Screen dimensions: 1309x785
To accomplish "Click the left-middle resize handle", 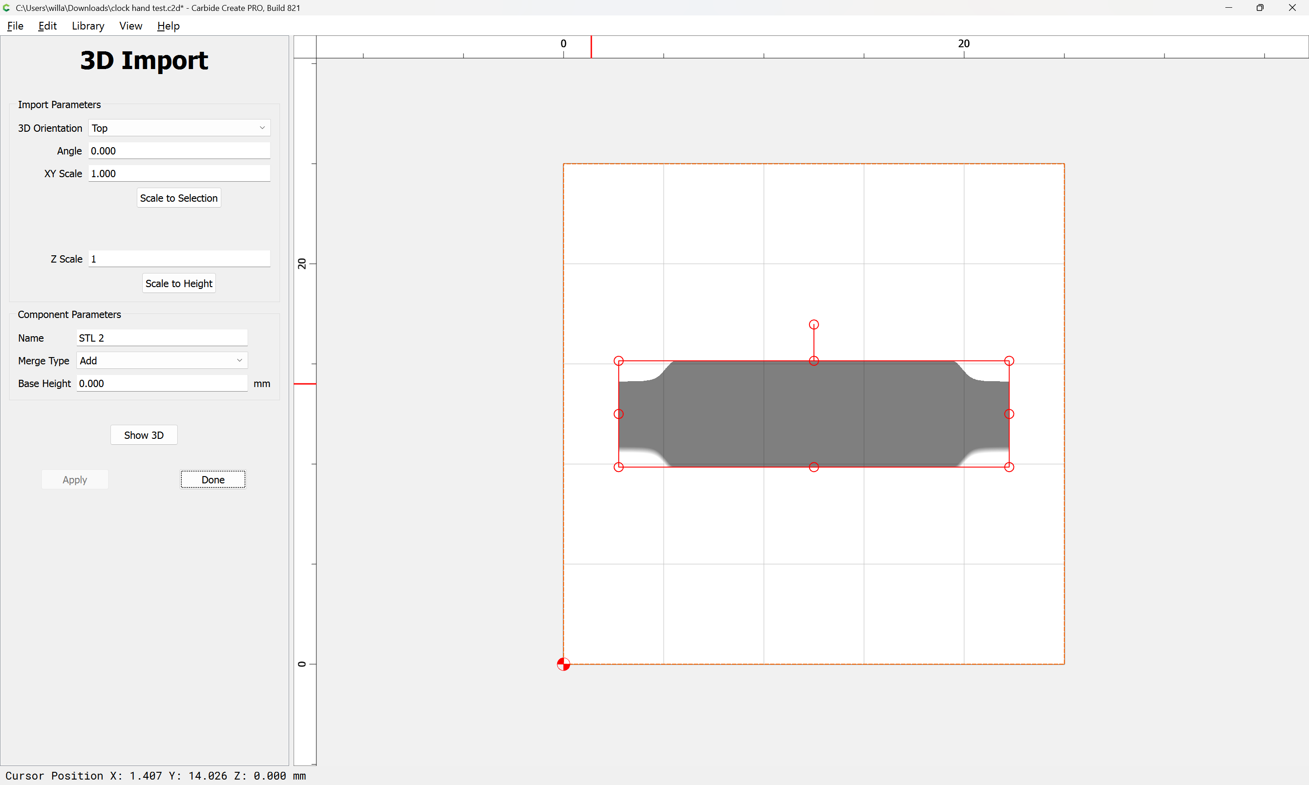I will [x=619, y=414].
